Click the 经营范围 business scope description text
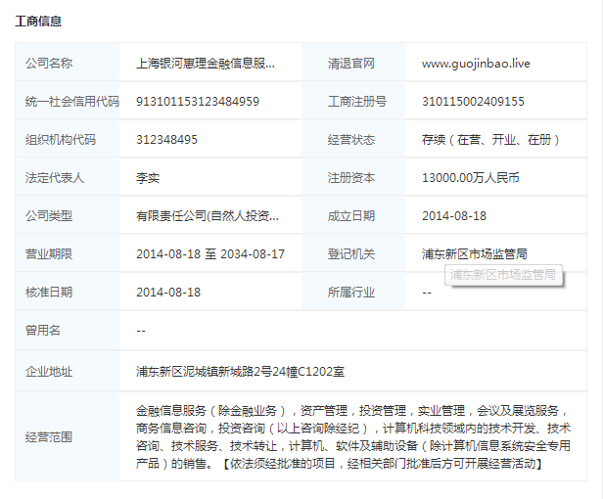 (352, 437)
